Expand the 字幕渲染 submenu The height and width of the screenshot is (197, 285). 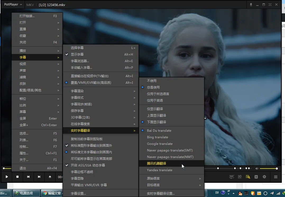pyautogui.click(x=101, y=91)
